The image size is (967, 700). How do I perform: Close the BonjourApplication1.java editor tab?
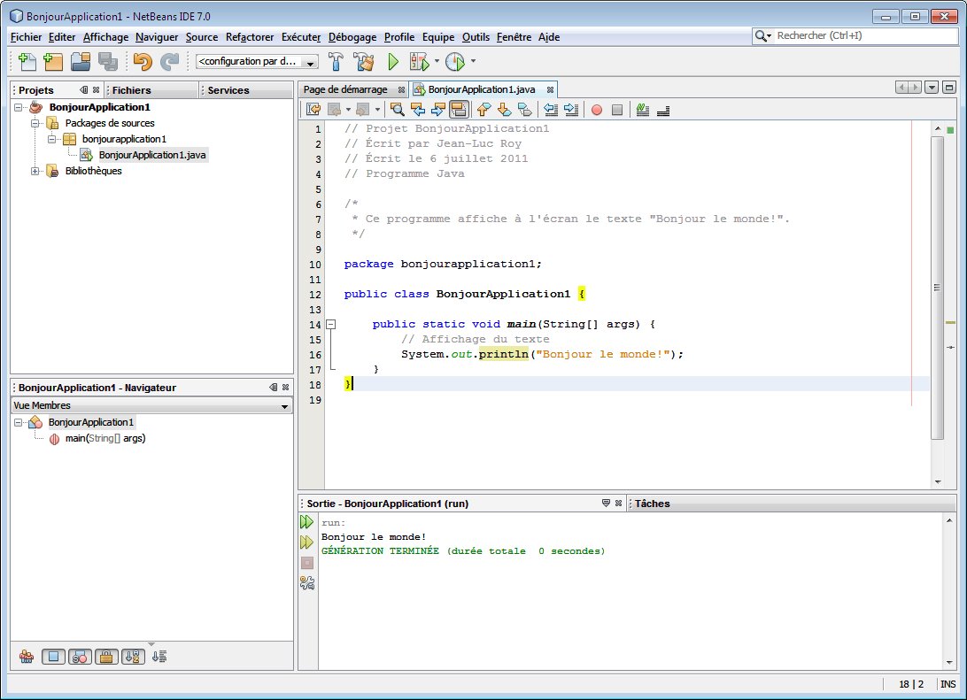click(550, 90)
